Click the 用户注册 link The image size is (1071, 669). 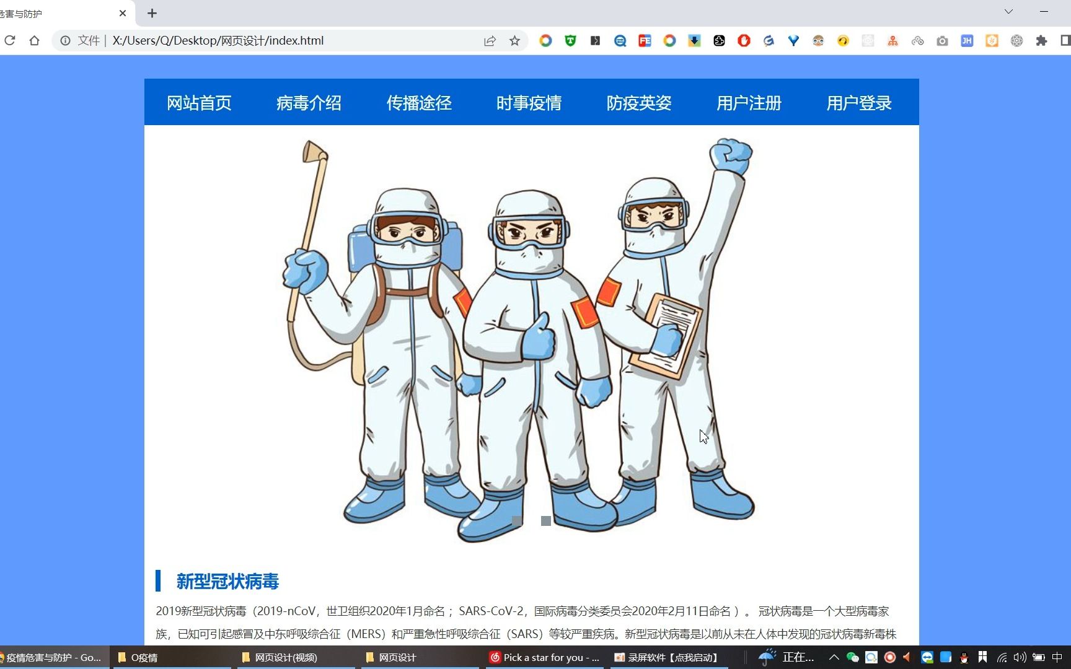[x=749, y=103]
